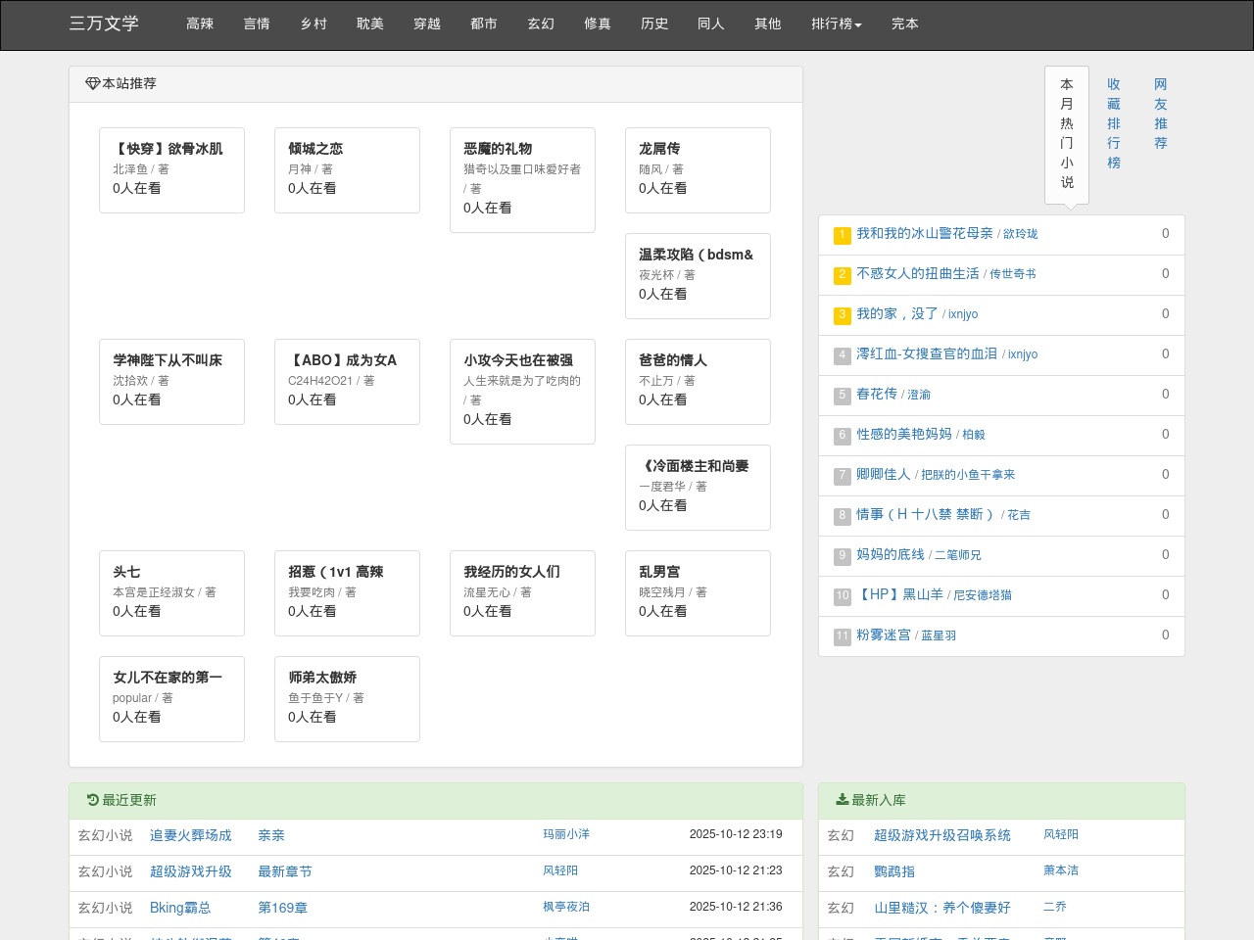This screenshot has width=1254, height=940.
Task: Switch to the 网友推荐 tab
Action: (x=1161, y=114)
